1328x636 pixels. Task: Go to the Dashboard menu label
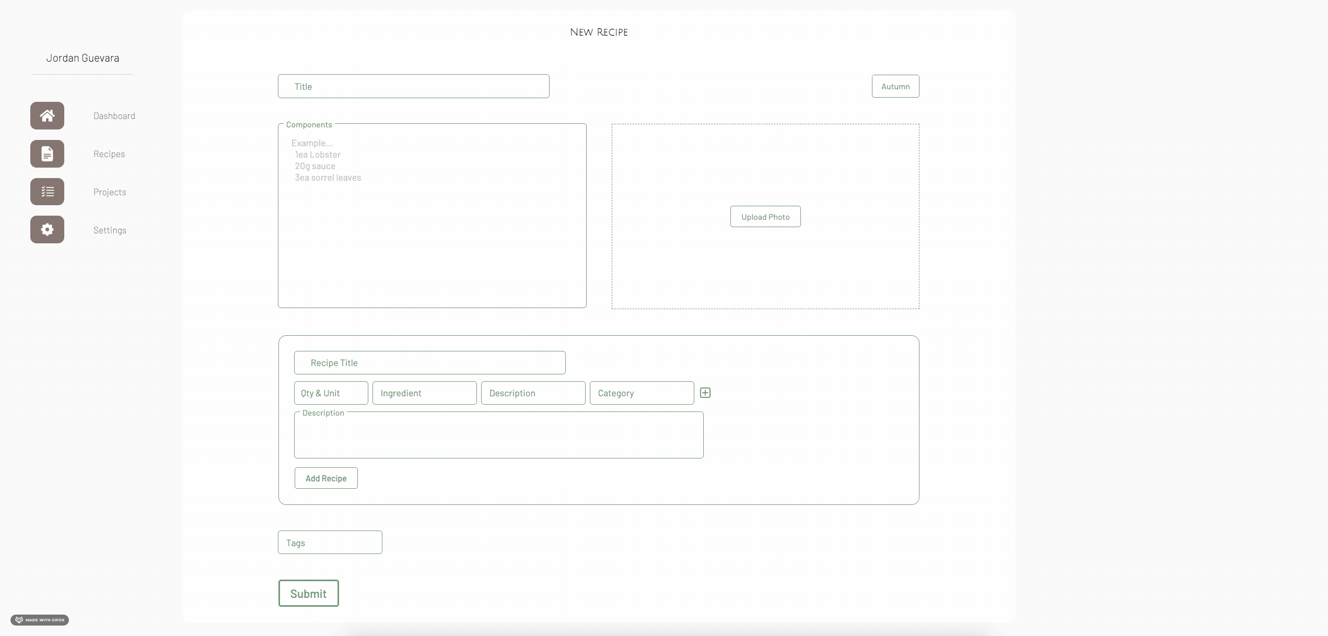click(114, 116)
